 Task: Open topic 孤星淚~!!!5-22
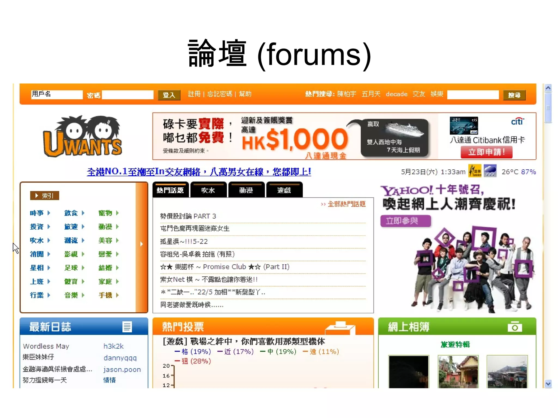coord(184,242)
